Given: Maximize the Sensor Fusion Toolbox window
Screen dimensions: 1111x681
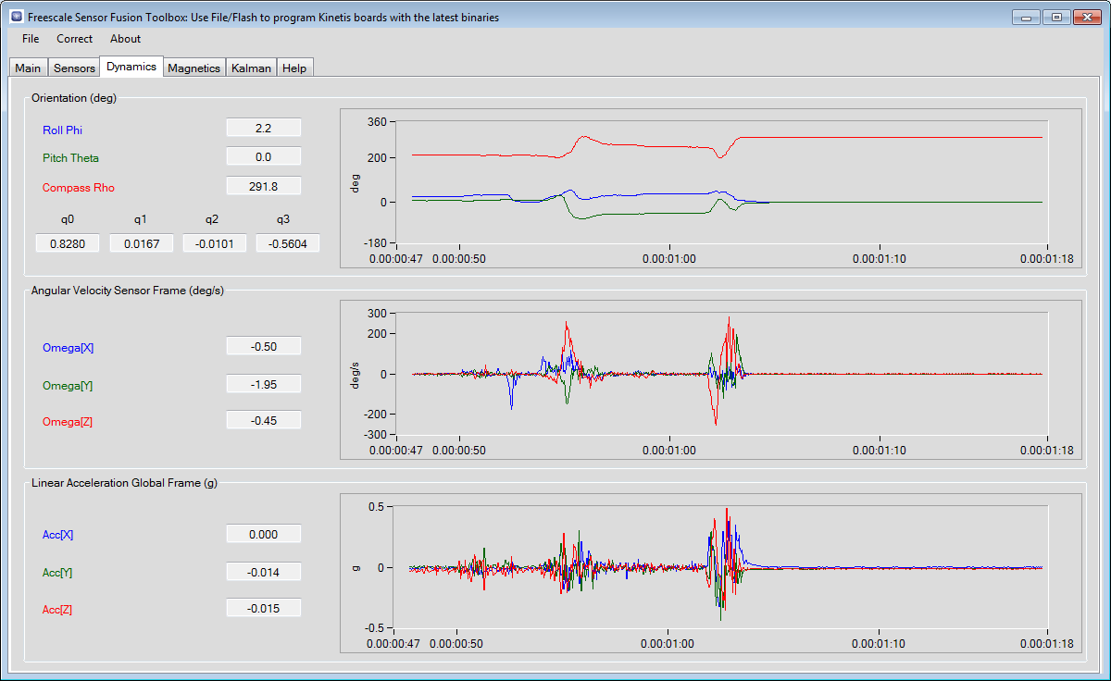Looking at the screenshot, I should point(1055,17).
